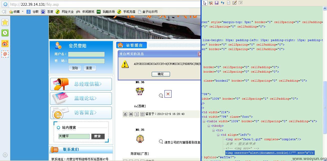The width and height of the screenshot is (327, 161).
Task: Open the favorites star in the browser sidebar
Action: point(5,22)
